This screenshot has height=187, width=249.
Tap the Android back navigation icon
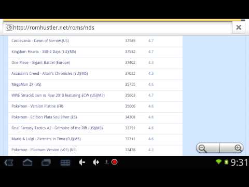tap(9, 163)
